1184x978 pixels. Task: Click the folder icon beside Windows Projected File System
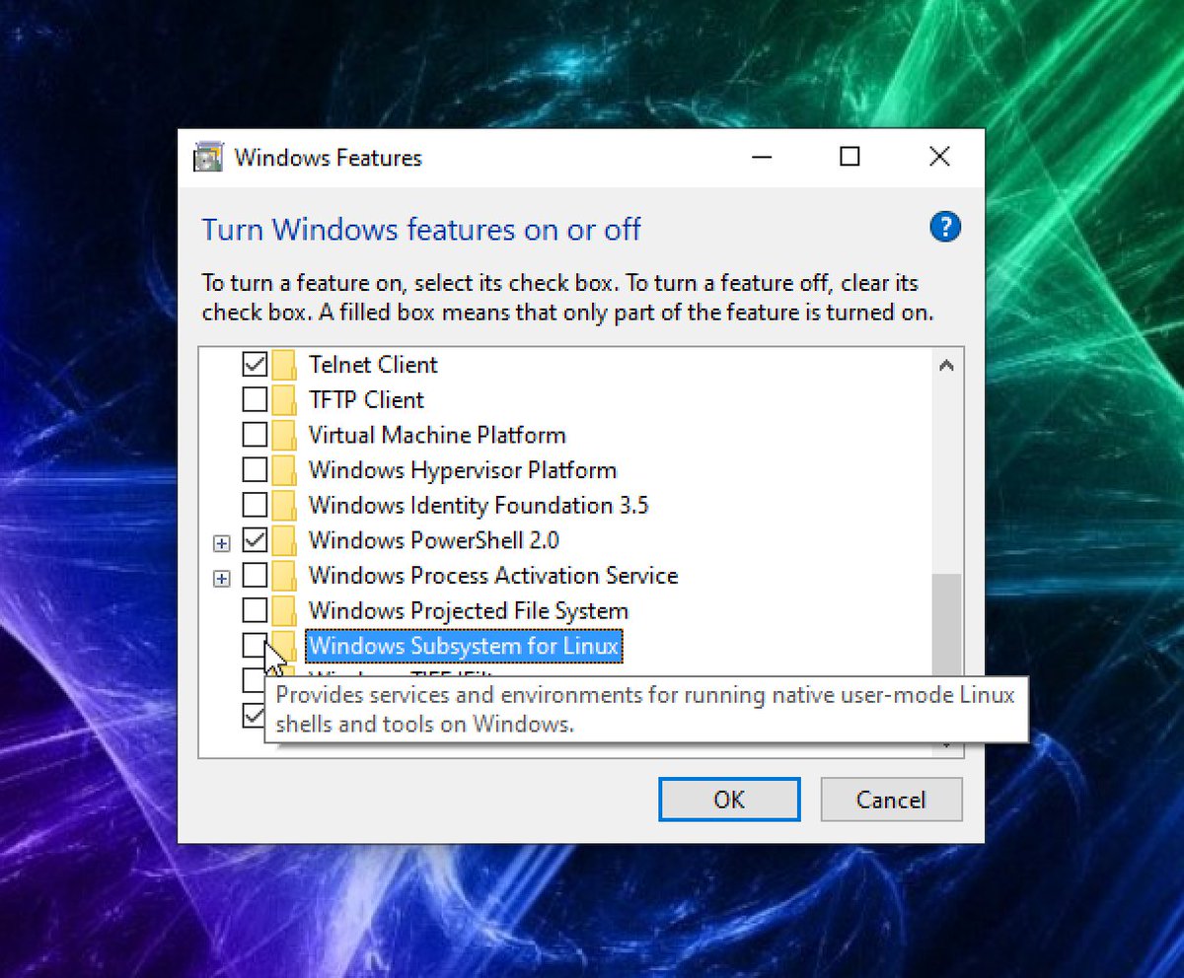tap(284, 611)
